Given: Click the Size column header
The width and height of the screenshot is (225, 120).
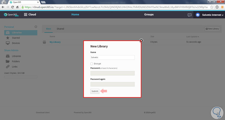Looking at the screenshot, I should pyautogui.click(x=152, y=36).
